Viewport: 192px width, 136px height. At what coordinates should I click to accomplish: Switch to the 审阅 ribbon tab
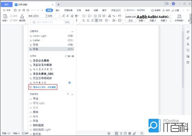click(87, 10)
